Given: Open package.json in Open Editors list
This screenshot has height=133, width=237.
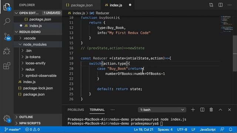Looking at the screenshot, I should 38,19.
